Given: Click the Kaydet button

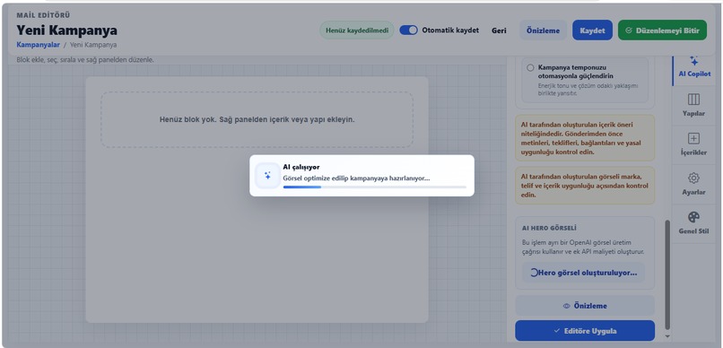Looking at the screenshot, I should point(593,30).
